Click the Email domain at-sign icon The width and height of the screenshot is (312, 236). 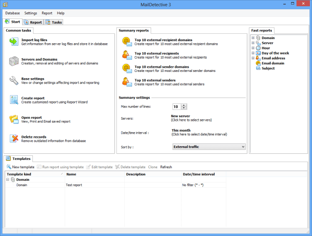point(258,63)
